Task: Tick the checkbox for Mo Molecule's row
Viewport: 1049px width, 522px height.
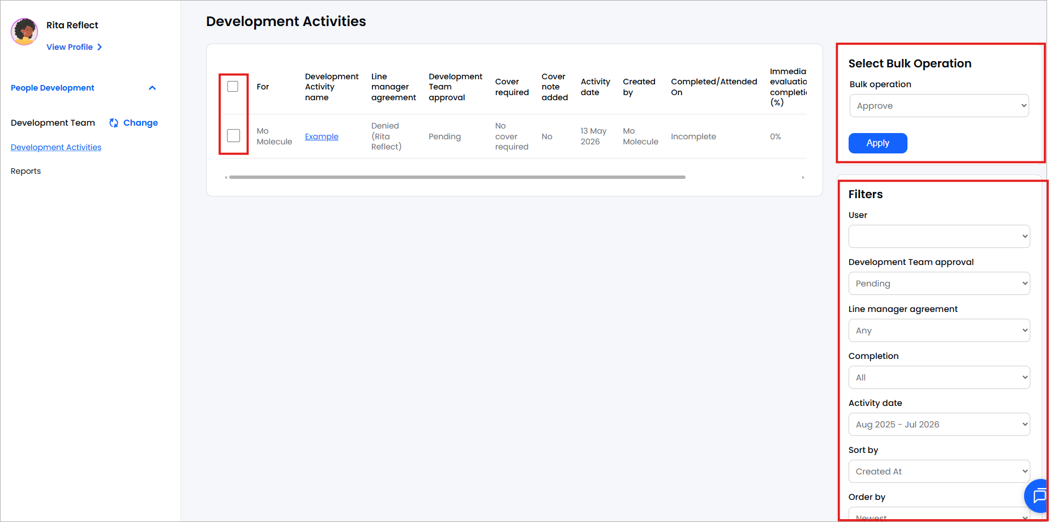Action: pos(233,136)
